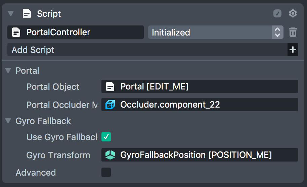This screenshot has height=187, width=307.
Task: Disable the Script component enabled checkbox
Action: coord(277,14)
